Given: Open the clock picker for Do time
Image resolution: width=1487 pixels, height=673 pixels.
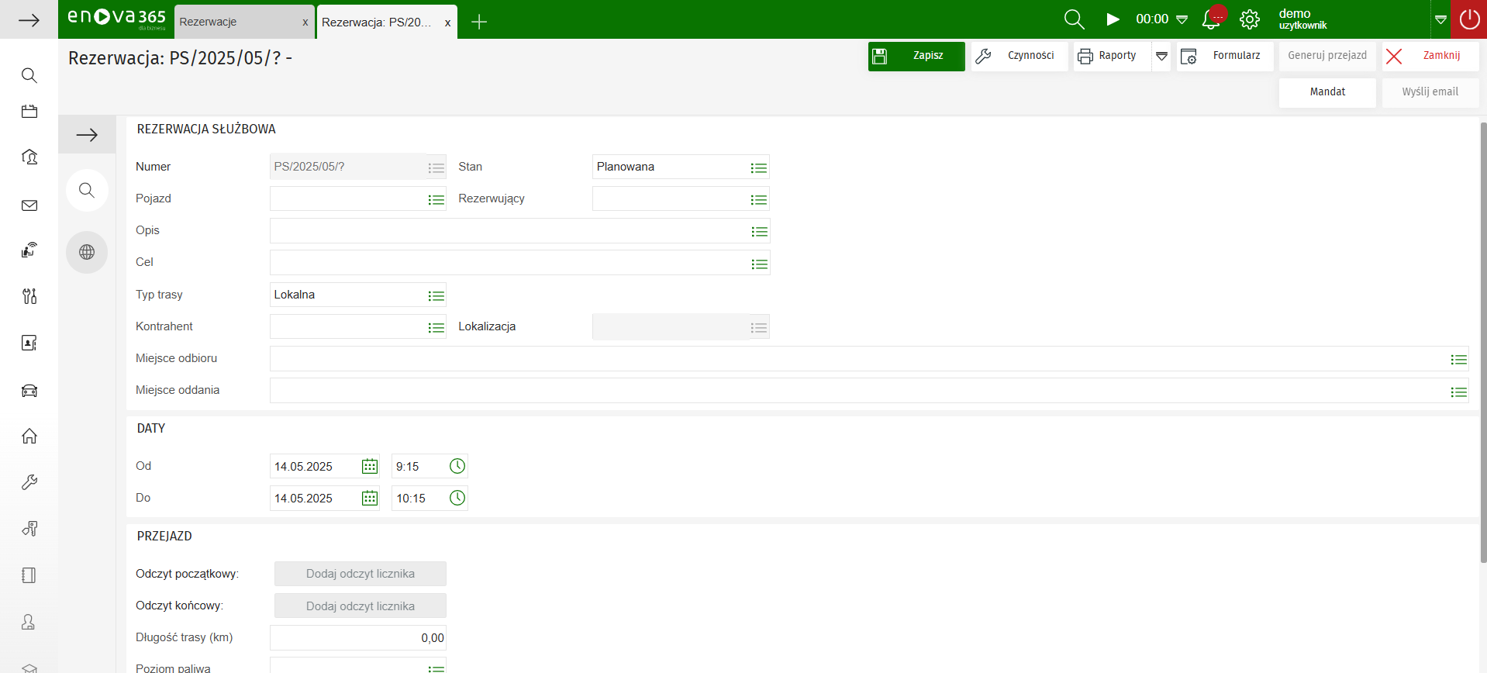Looking at the screenshot, I should (457, 498).
